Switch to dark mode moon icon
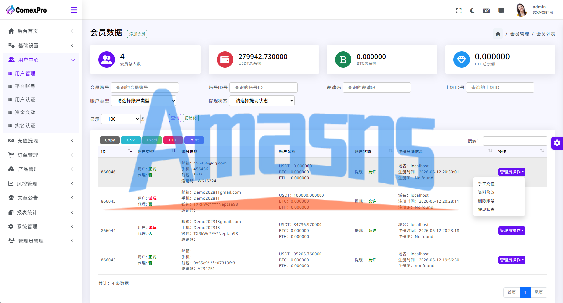Viewport: 563px width, 303px height. coord(472,11)
